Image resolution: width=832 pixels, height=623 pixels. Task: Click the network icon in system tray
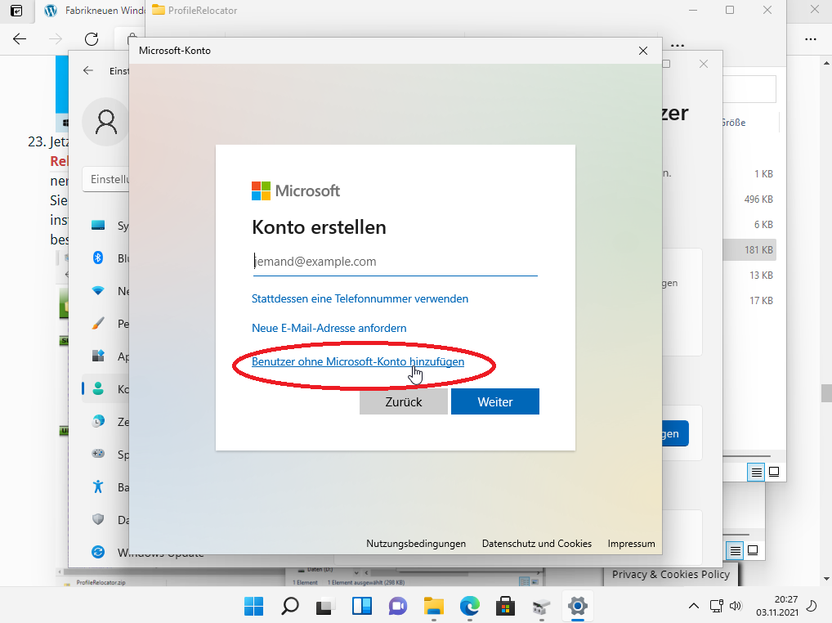click(x=717, y=606)
